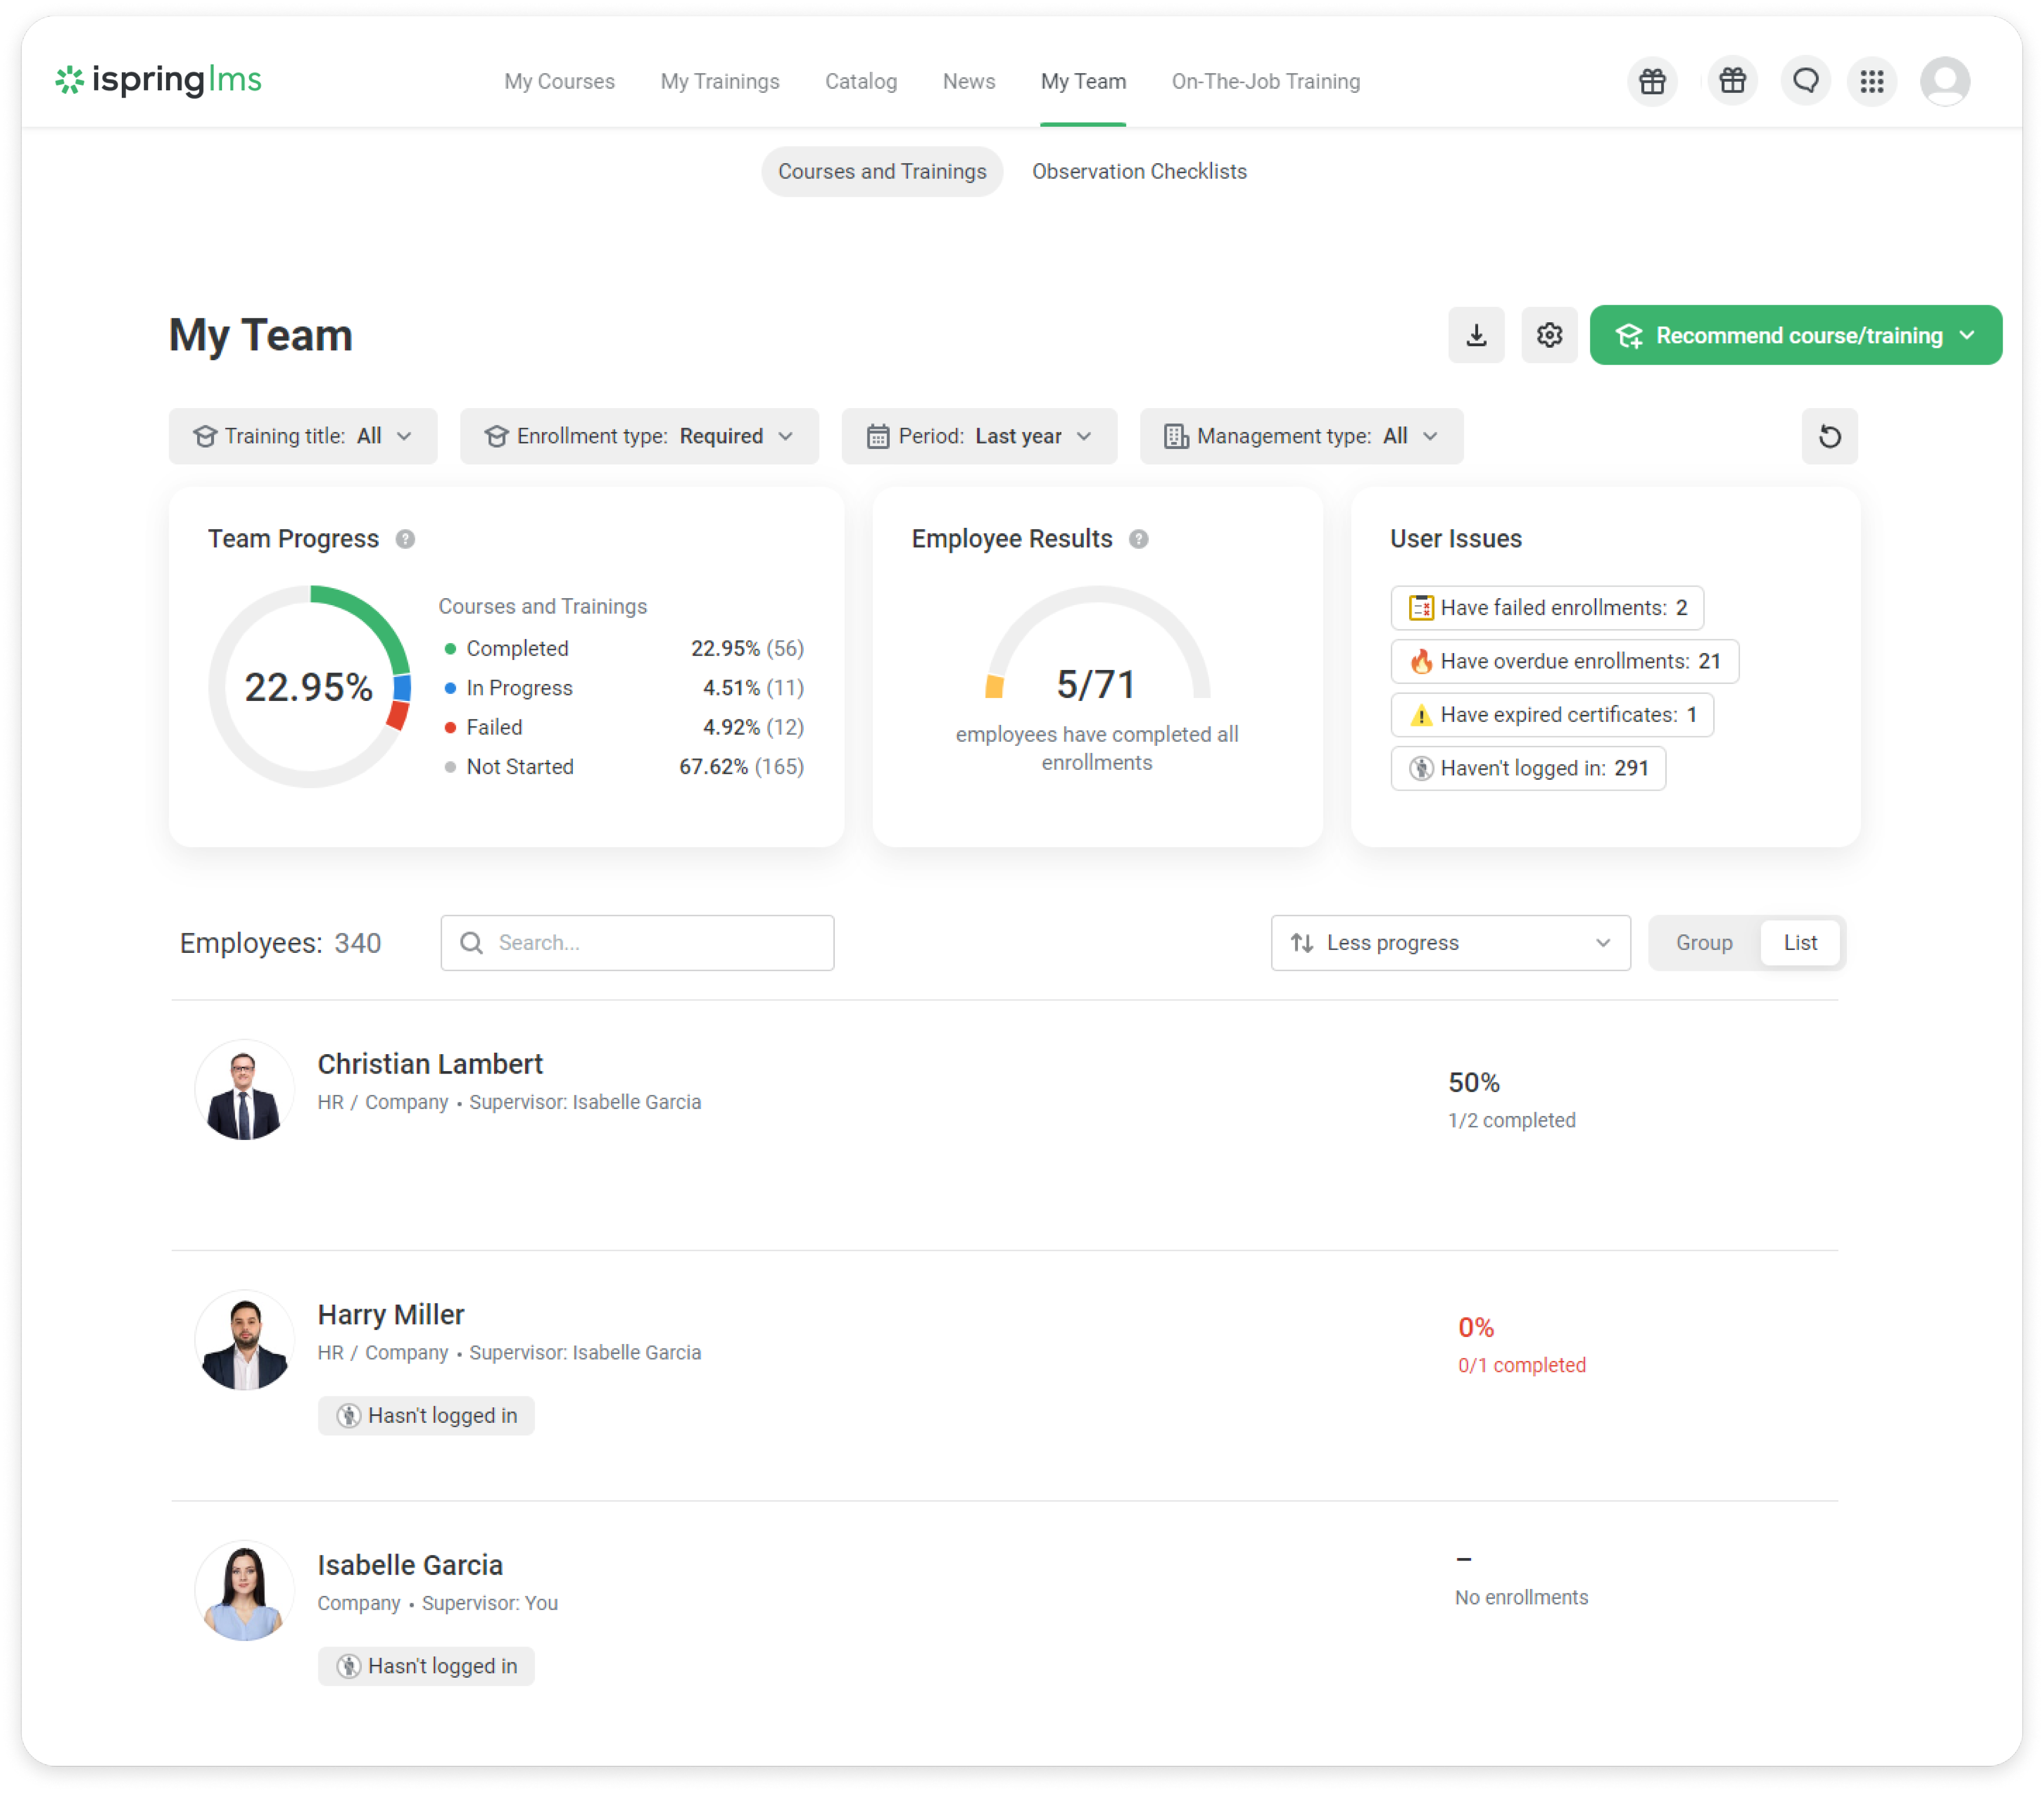Screen dimensions: 2044x1793
Task: Go to the Catalog tab
Action: coord(860,82)
